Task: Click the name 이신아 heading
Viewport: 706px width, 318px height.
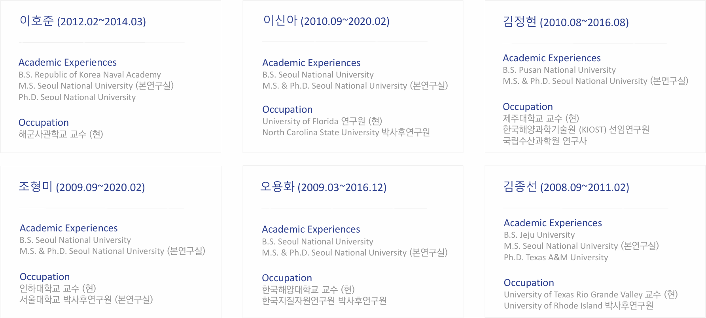Action: (326, 21)
